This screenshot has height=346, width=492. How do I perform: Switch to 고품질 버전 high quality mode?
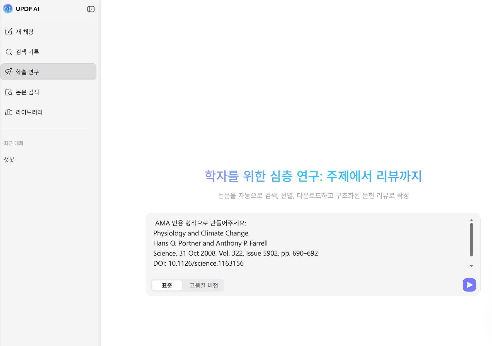[x=204, y=285]
